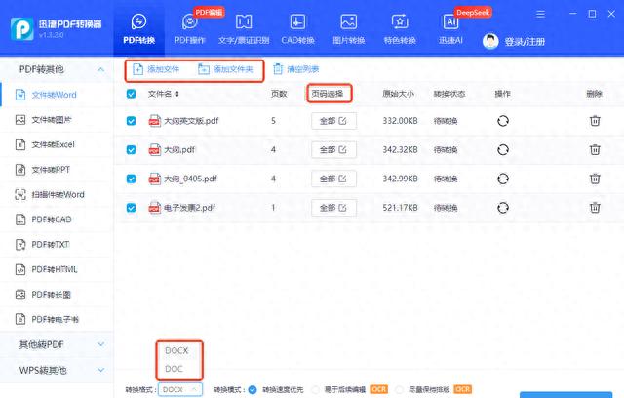Uncheck the 大纲_0405.pdf checkbox

point(131,179)
